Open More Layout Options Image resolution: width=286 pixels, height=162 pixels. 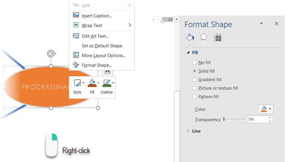[102, 55]
